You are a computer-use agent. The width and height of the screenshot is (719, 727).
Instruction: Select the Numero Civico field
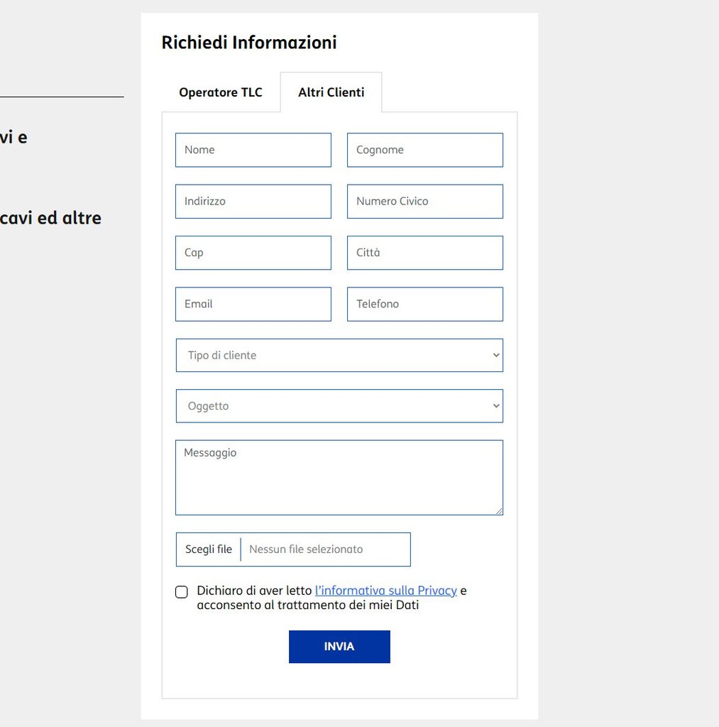(424, 201)
